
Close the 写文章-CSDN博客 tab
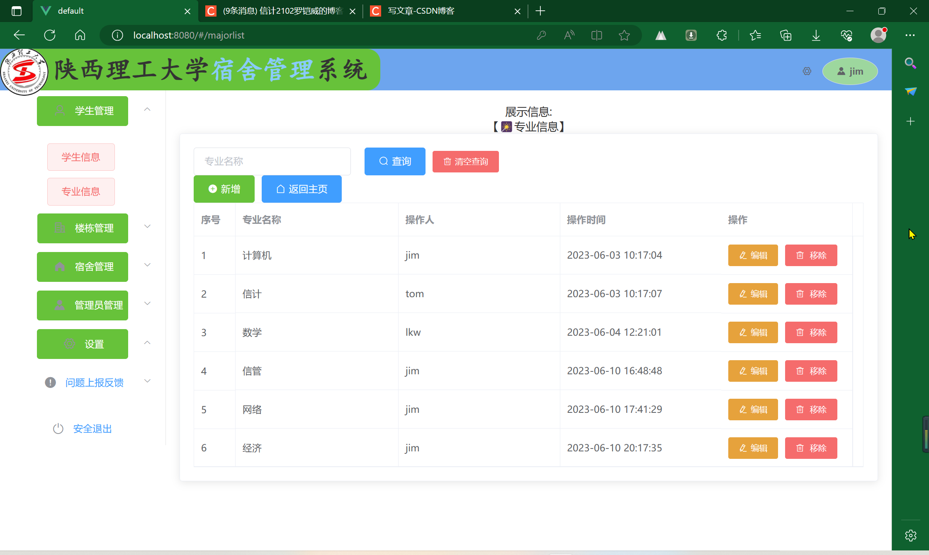coord(517,11)
